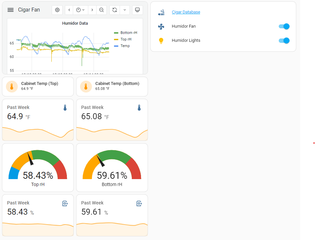Turn off the Humidor Fan switch
315x240 pixels.
tap(284, 26)
